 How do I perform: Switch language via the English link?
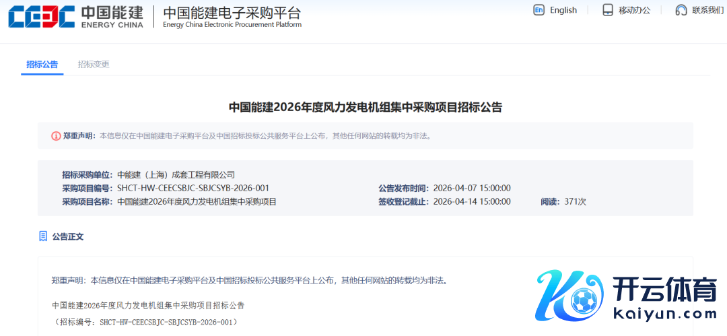pos(563,10)
